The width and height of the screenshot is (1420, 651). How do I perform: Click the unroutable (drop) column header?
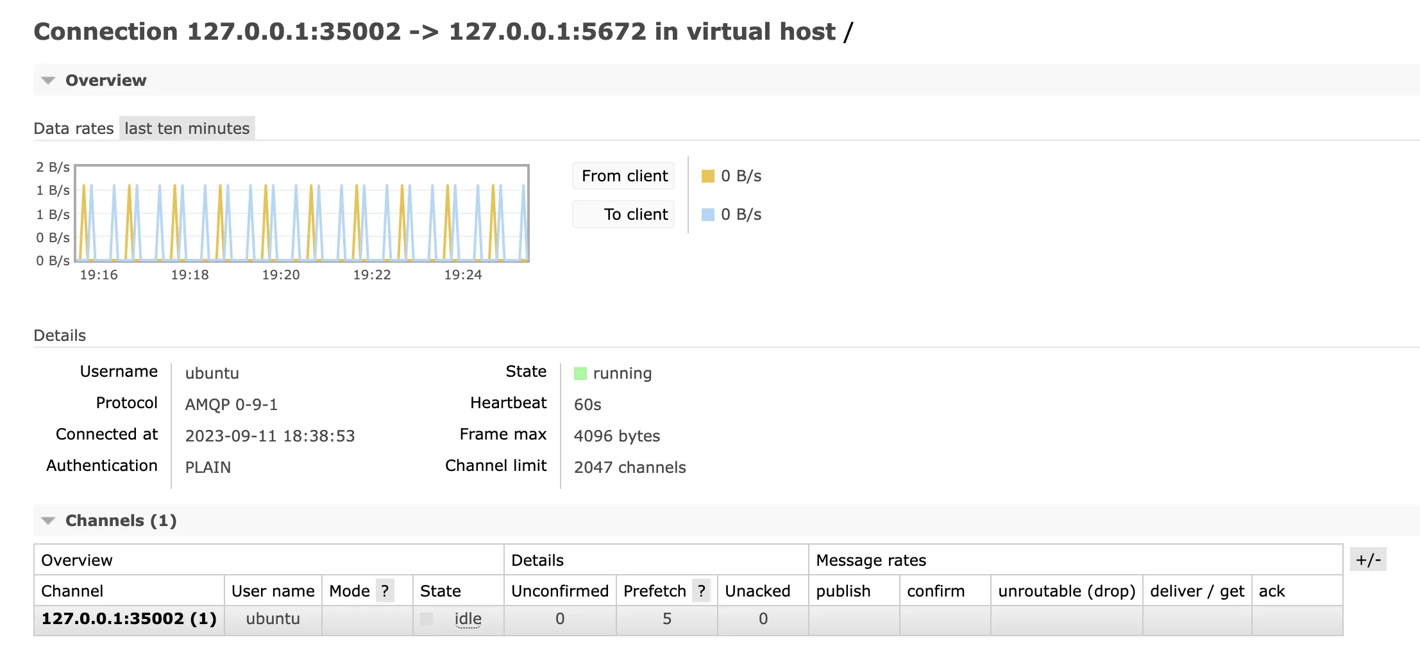[x=1066, y=591]
